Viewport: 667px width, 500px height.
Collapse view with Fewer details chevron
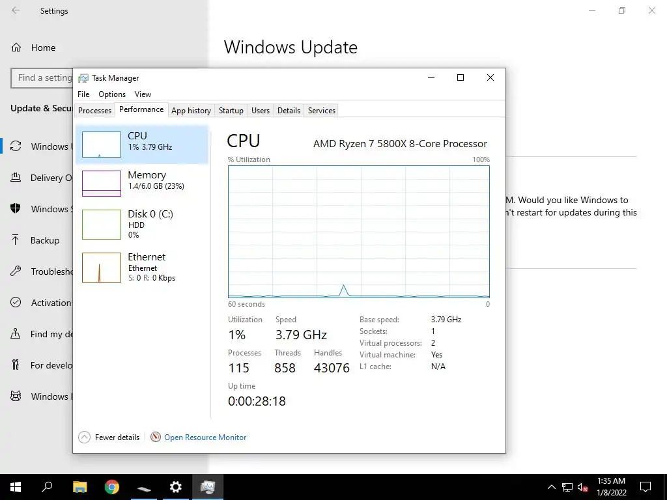tap(84, 437)
